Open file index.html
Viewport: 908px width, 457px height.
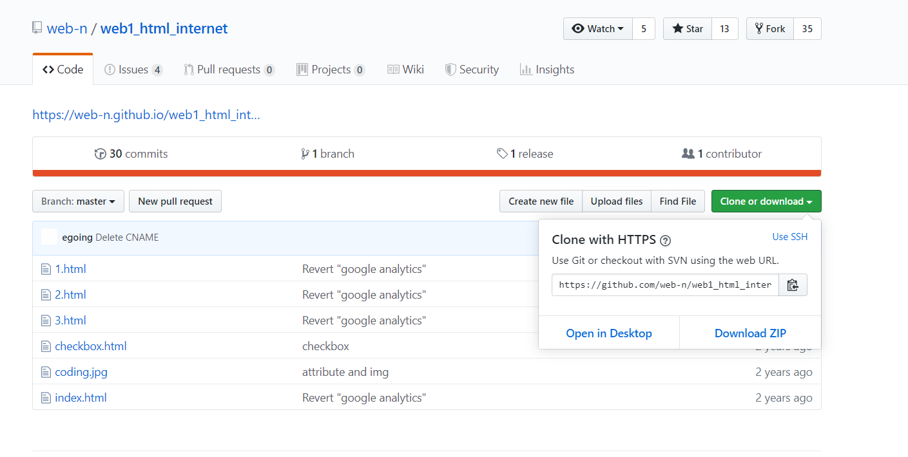click(x=81, y=398)
